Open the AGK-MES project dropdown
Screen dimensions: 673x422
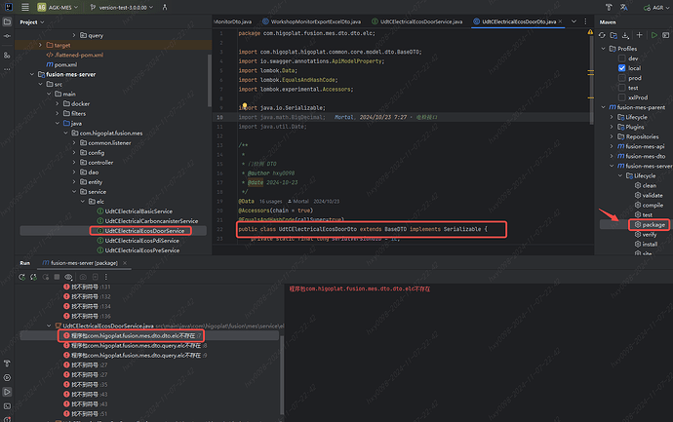[58, 7]
